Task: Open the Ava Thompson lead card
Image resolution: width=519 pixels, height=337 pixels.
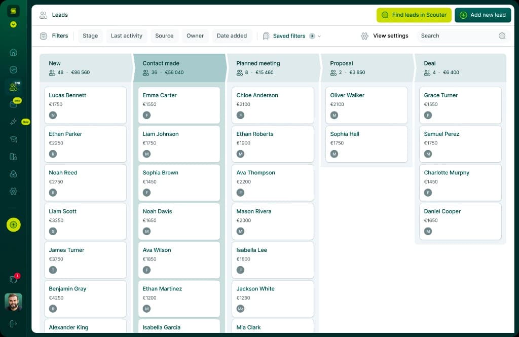Action: 273,183
